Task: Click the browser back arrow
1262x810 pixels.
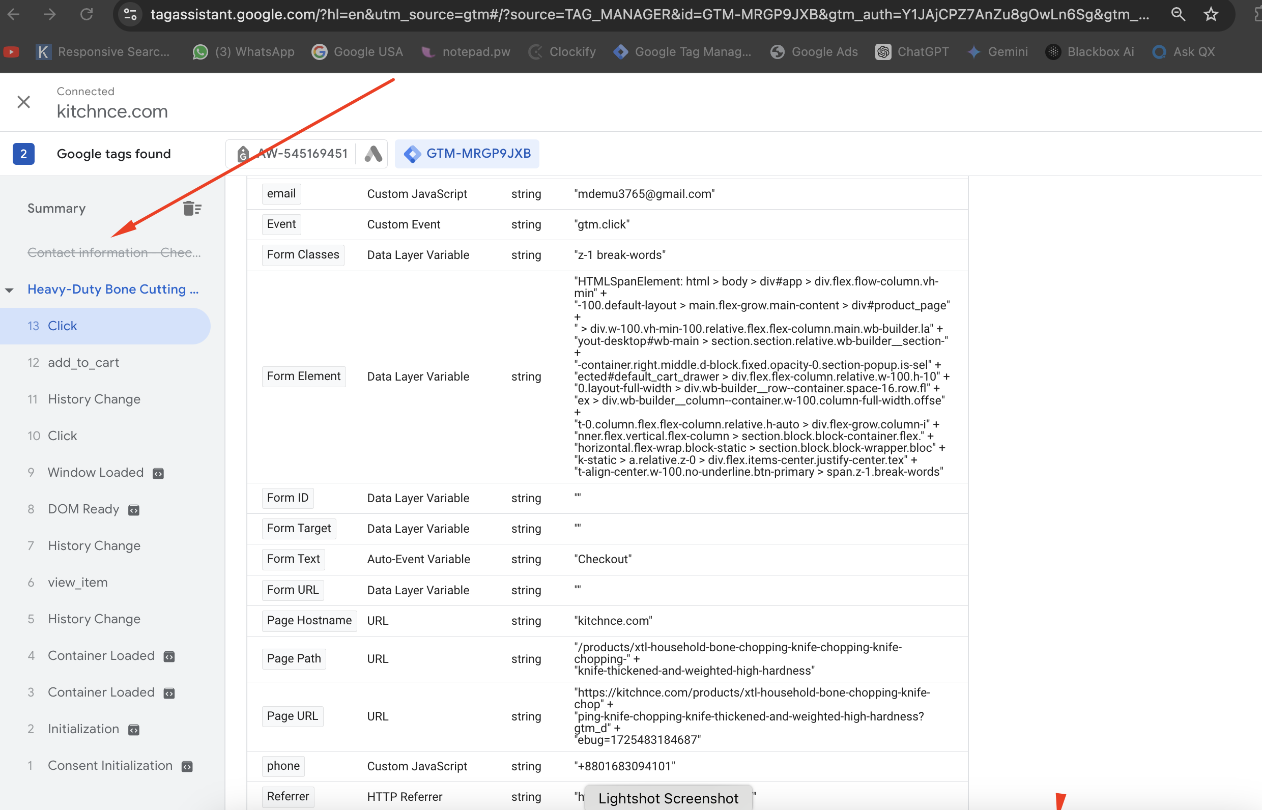Action: 14,14
